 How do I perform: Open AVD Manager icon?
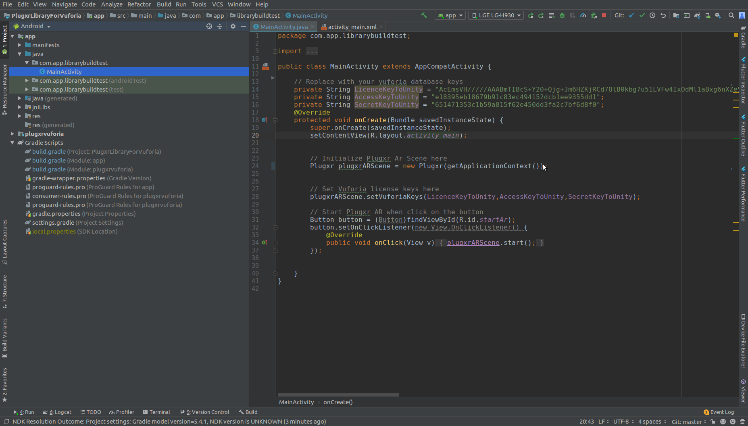tap(708, 15)
